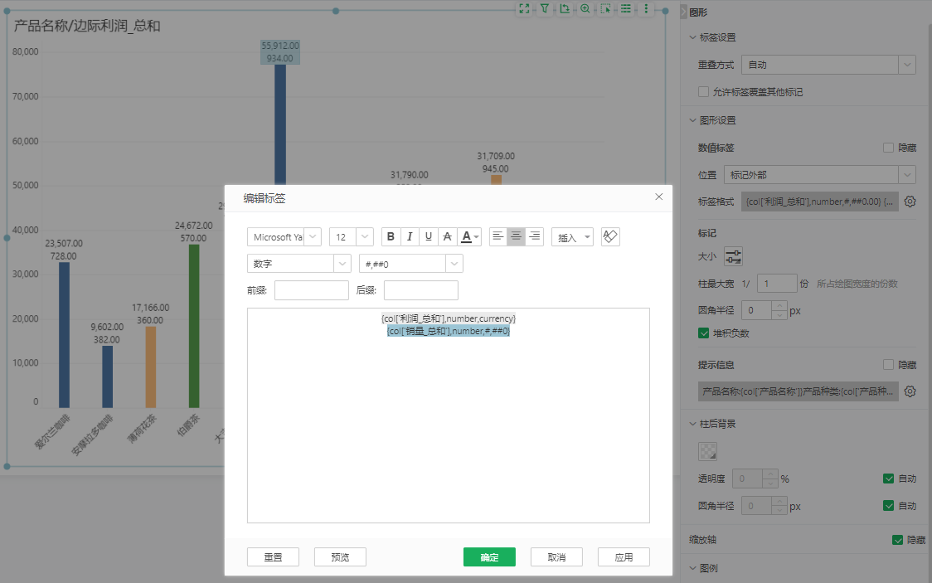
Task: Click the 产品名称/边际利润_总和 chart title
Action: pyautogui.click(x=87, y=26)
